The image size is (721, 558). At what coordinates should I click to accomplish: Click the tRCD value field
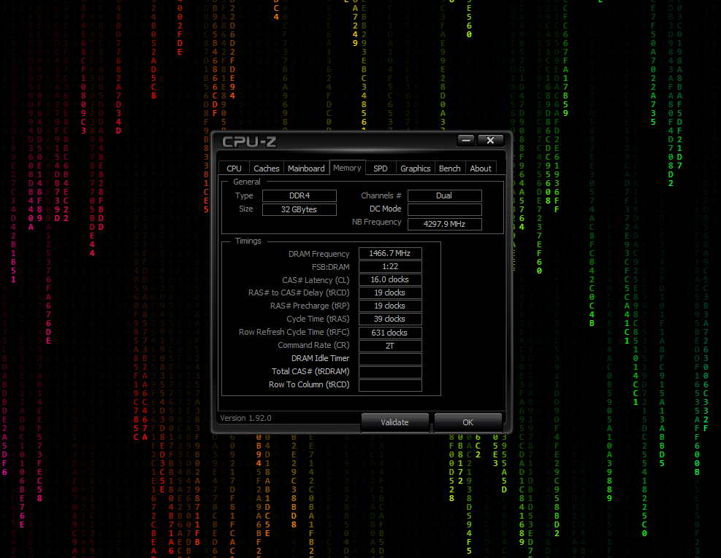pyautogui.click(x=390, y=292)
